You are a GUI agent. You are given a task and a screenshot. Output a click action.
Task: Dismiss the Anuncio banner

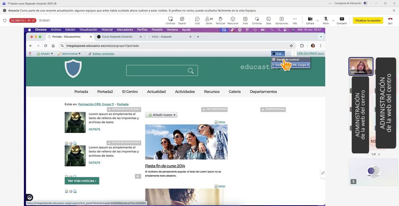click(x=394, y=10)
